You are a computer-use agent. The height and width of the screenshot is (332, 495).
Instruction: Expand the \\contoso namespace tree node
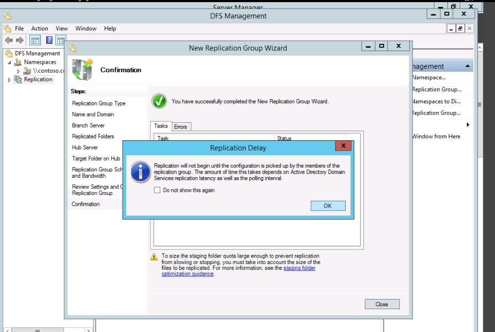coord(19,71)
